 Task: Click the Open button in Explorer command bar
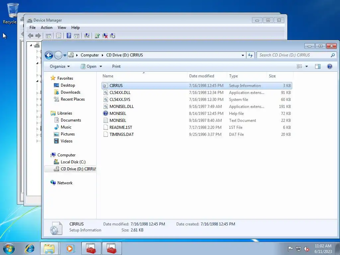pos(88,66)
